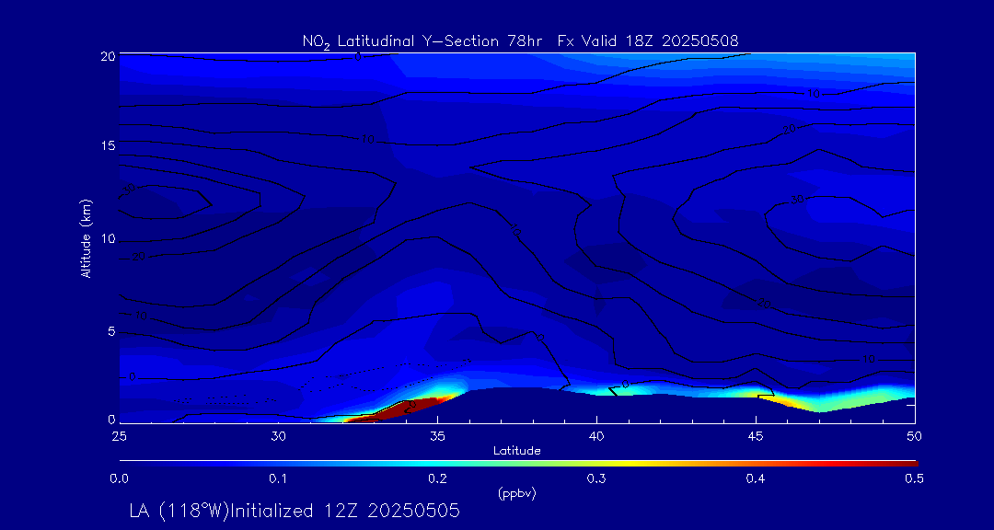Click the (ppbv) units label

[516, 493]
